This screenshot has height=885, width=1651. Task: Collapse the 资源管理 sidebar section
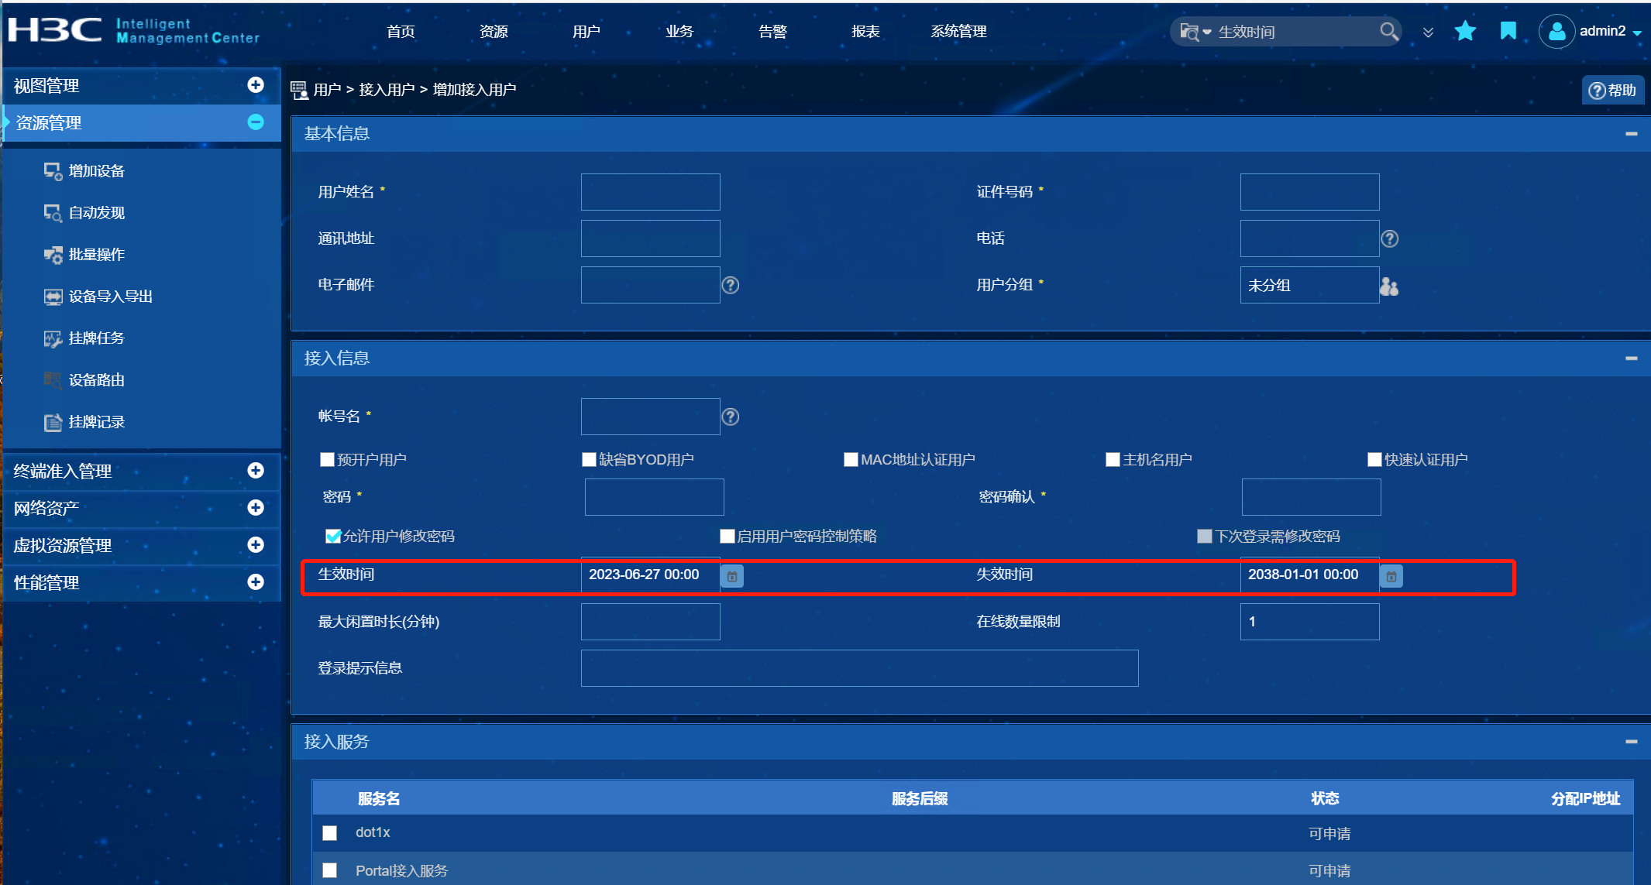coord(256,122)
